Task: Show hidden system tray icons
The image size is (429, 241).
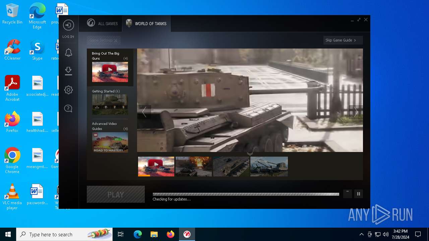Action: [x=361, y=234]
